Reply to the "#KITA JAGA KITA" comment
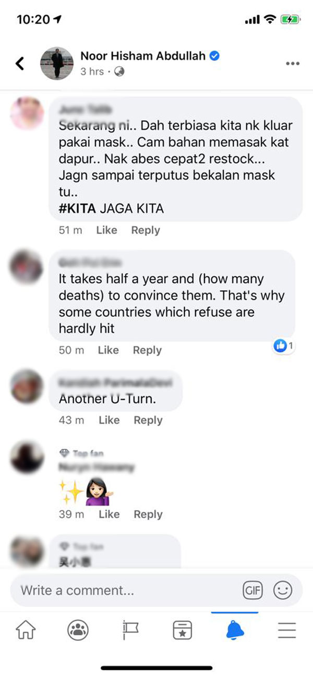313x677 pixels. 146,230
